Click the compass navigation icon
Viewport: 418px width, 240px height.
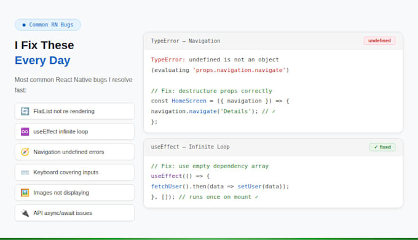pyautogui.click(x=25, y=152)
